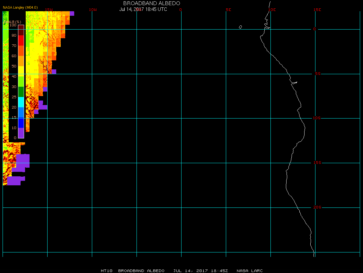Click the BROADBAND ALBEDO title at top
Screen dimensions: 363x273
(152, 3)
